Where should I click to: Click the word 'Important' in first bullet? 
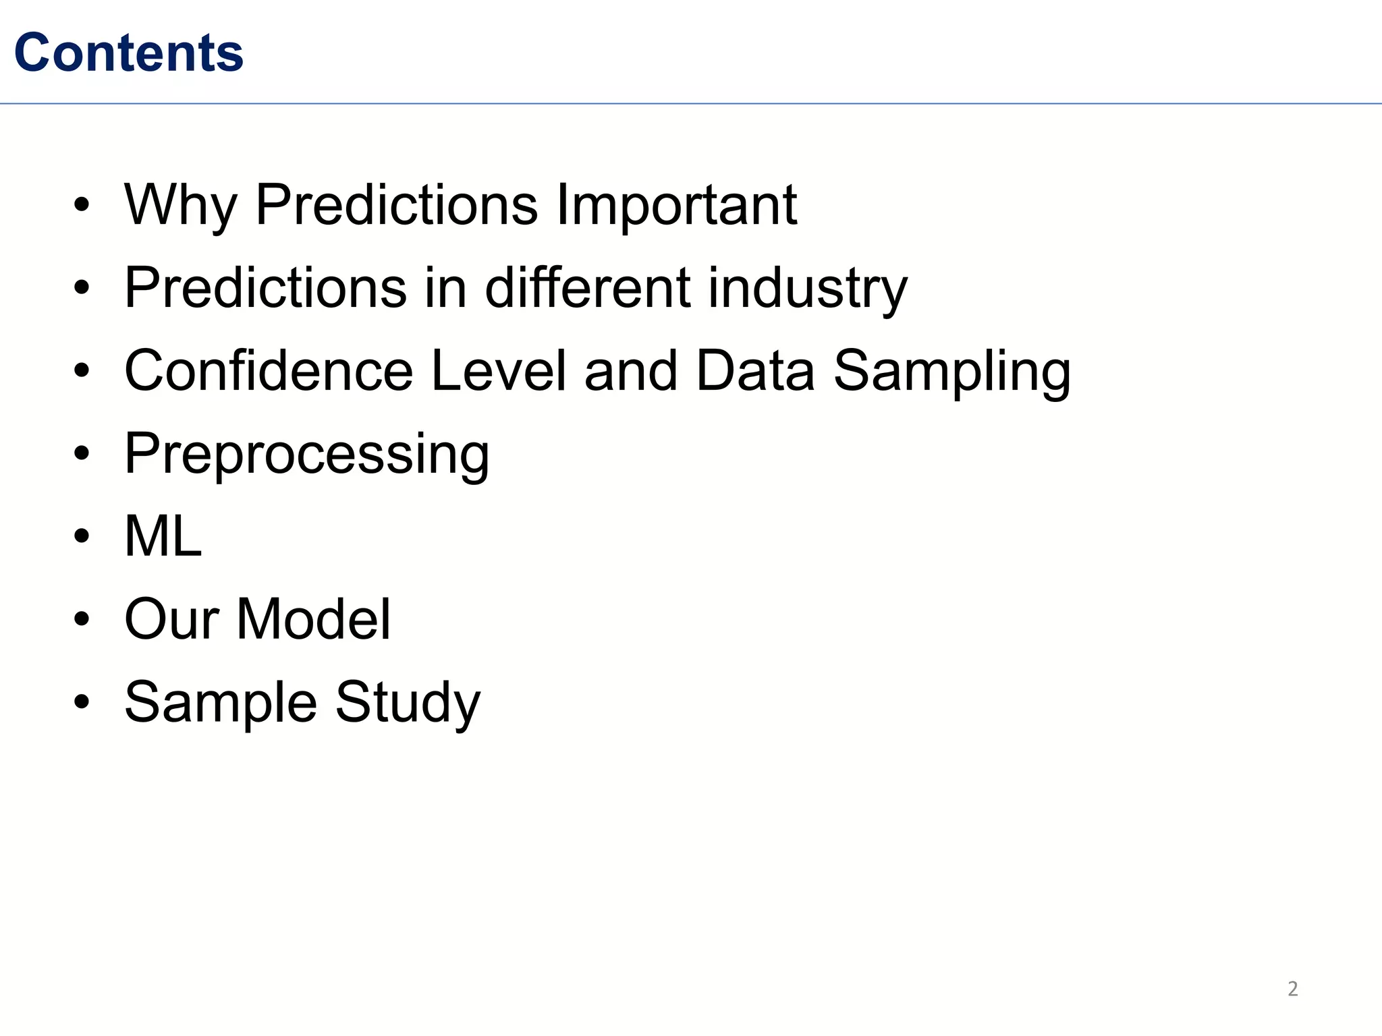pos(676,204)
